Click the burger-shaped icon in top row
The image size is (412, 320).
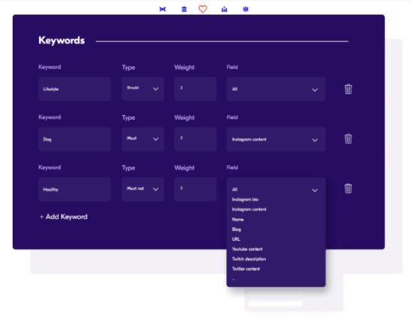tap(184, 10)
